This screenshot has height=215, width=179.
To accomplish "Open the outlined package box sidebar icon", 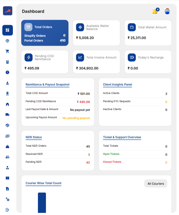I will (x=7, y=41).
